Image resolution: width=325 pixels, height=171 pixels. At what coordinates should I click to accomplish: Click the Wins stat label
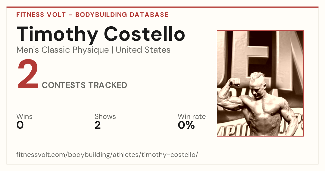point(24,117)
